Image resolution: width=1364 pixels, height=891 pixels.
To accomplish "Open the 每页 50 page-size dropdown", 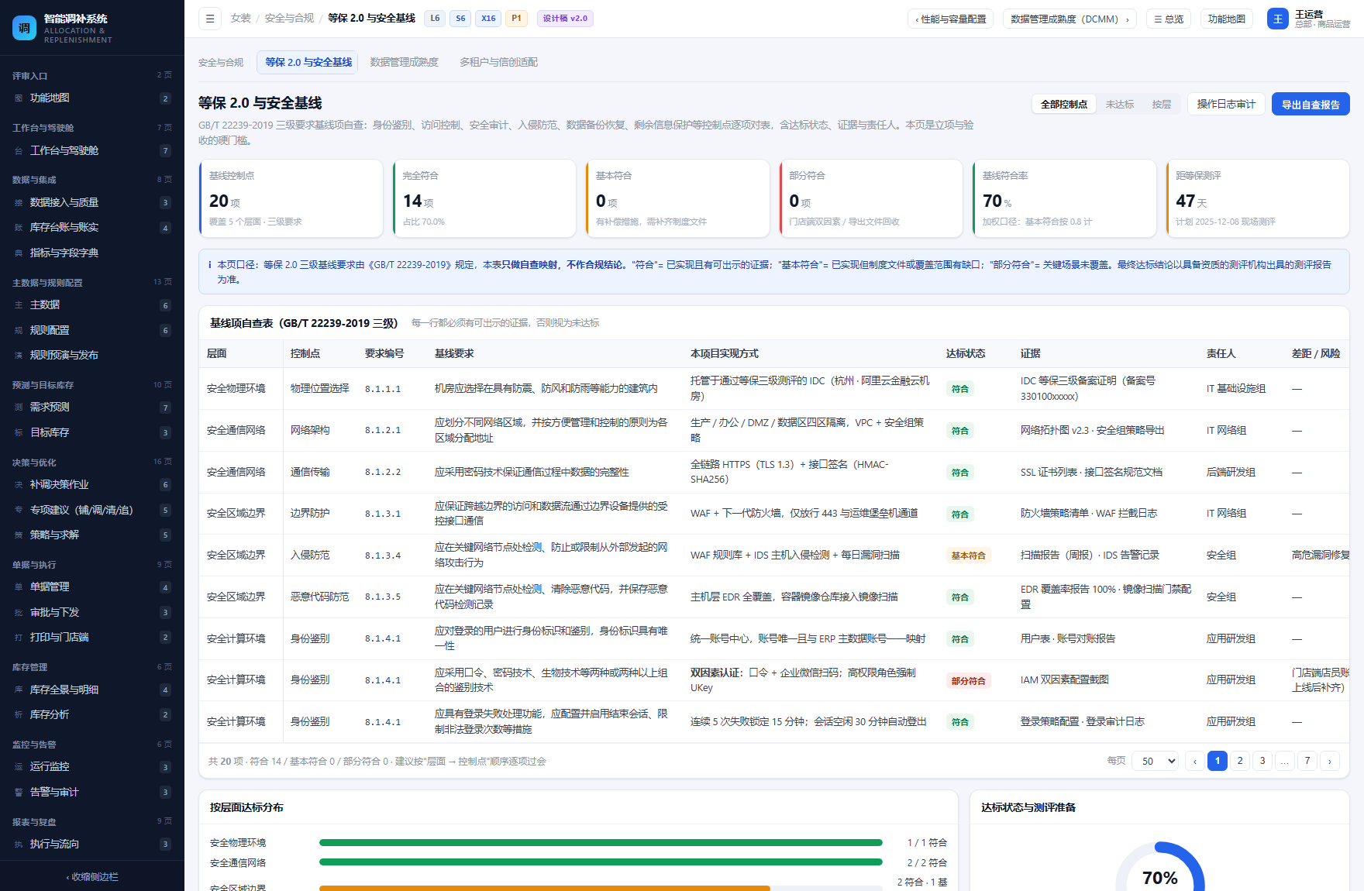I will coord(1156,762).
